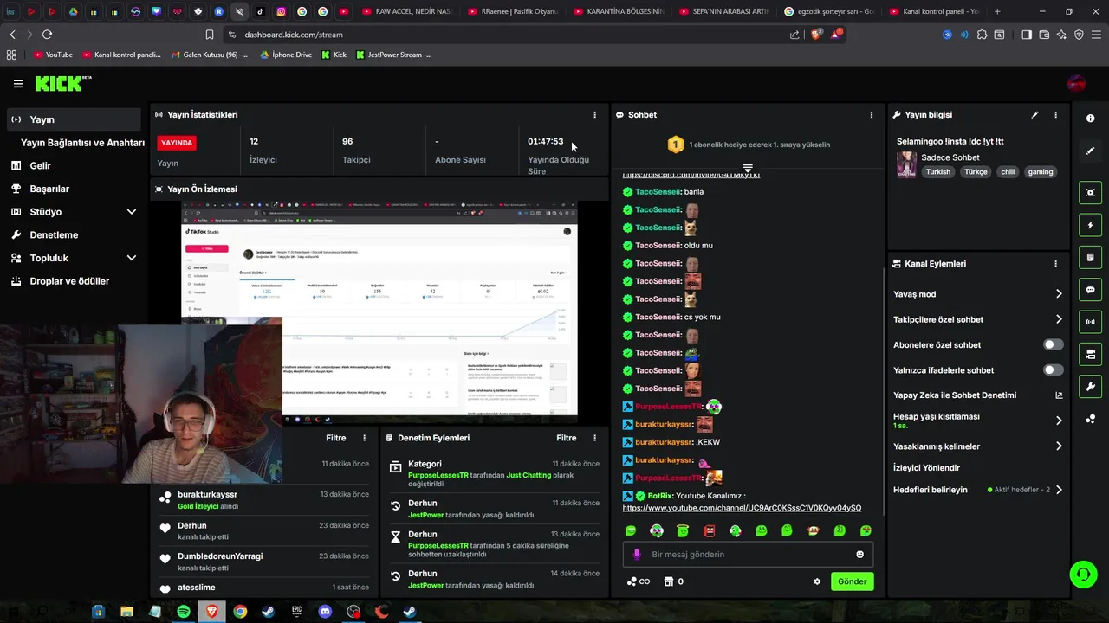1109x623 pixels.
Task: Click DumbledoreunYarragi activity entry
Action: [264, 562]
